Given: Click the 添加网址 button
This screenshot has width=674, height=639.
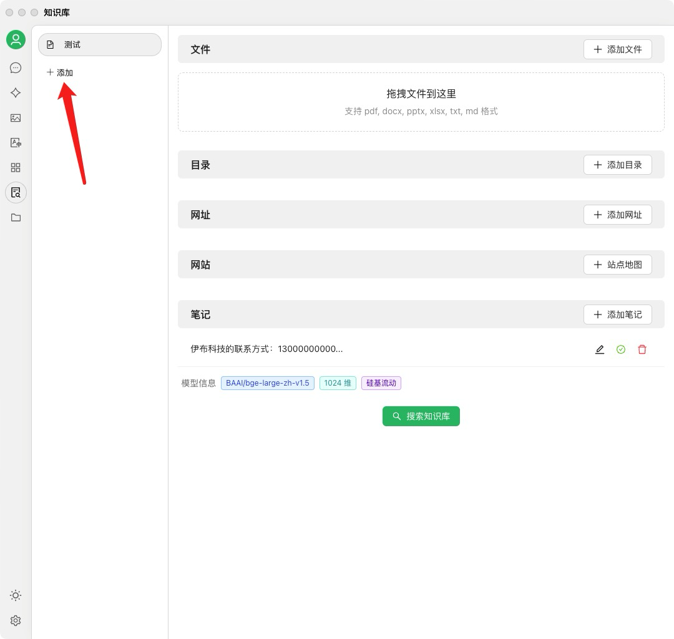Looking at the screenshot, I should (x=618, y=215).
